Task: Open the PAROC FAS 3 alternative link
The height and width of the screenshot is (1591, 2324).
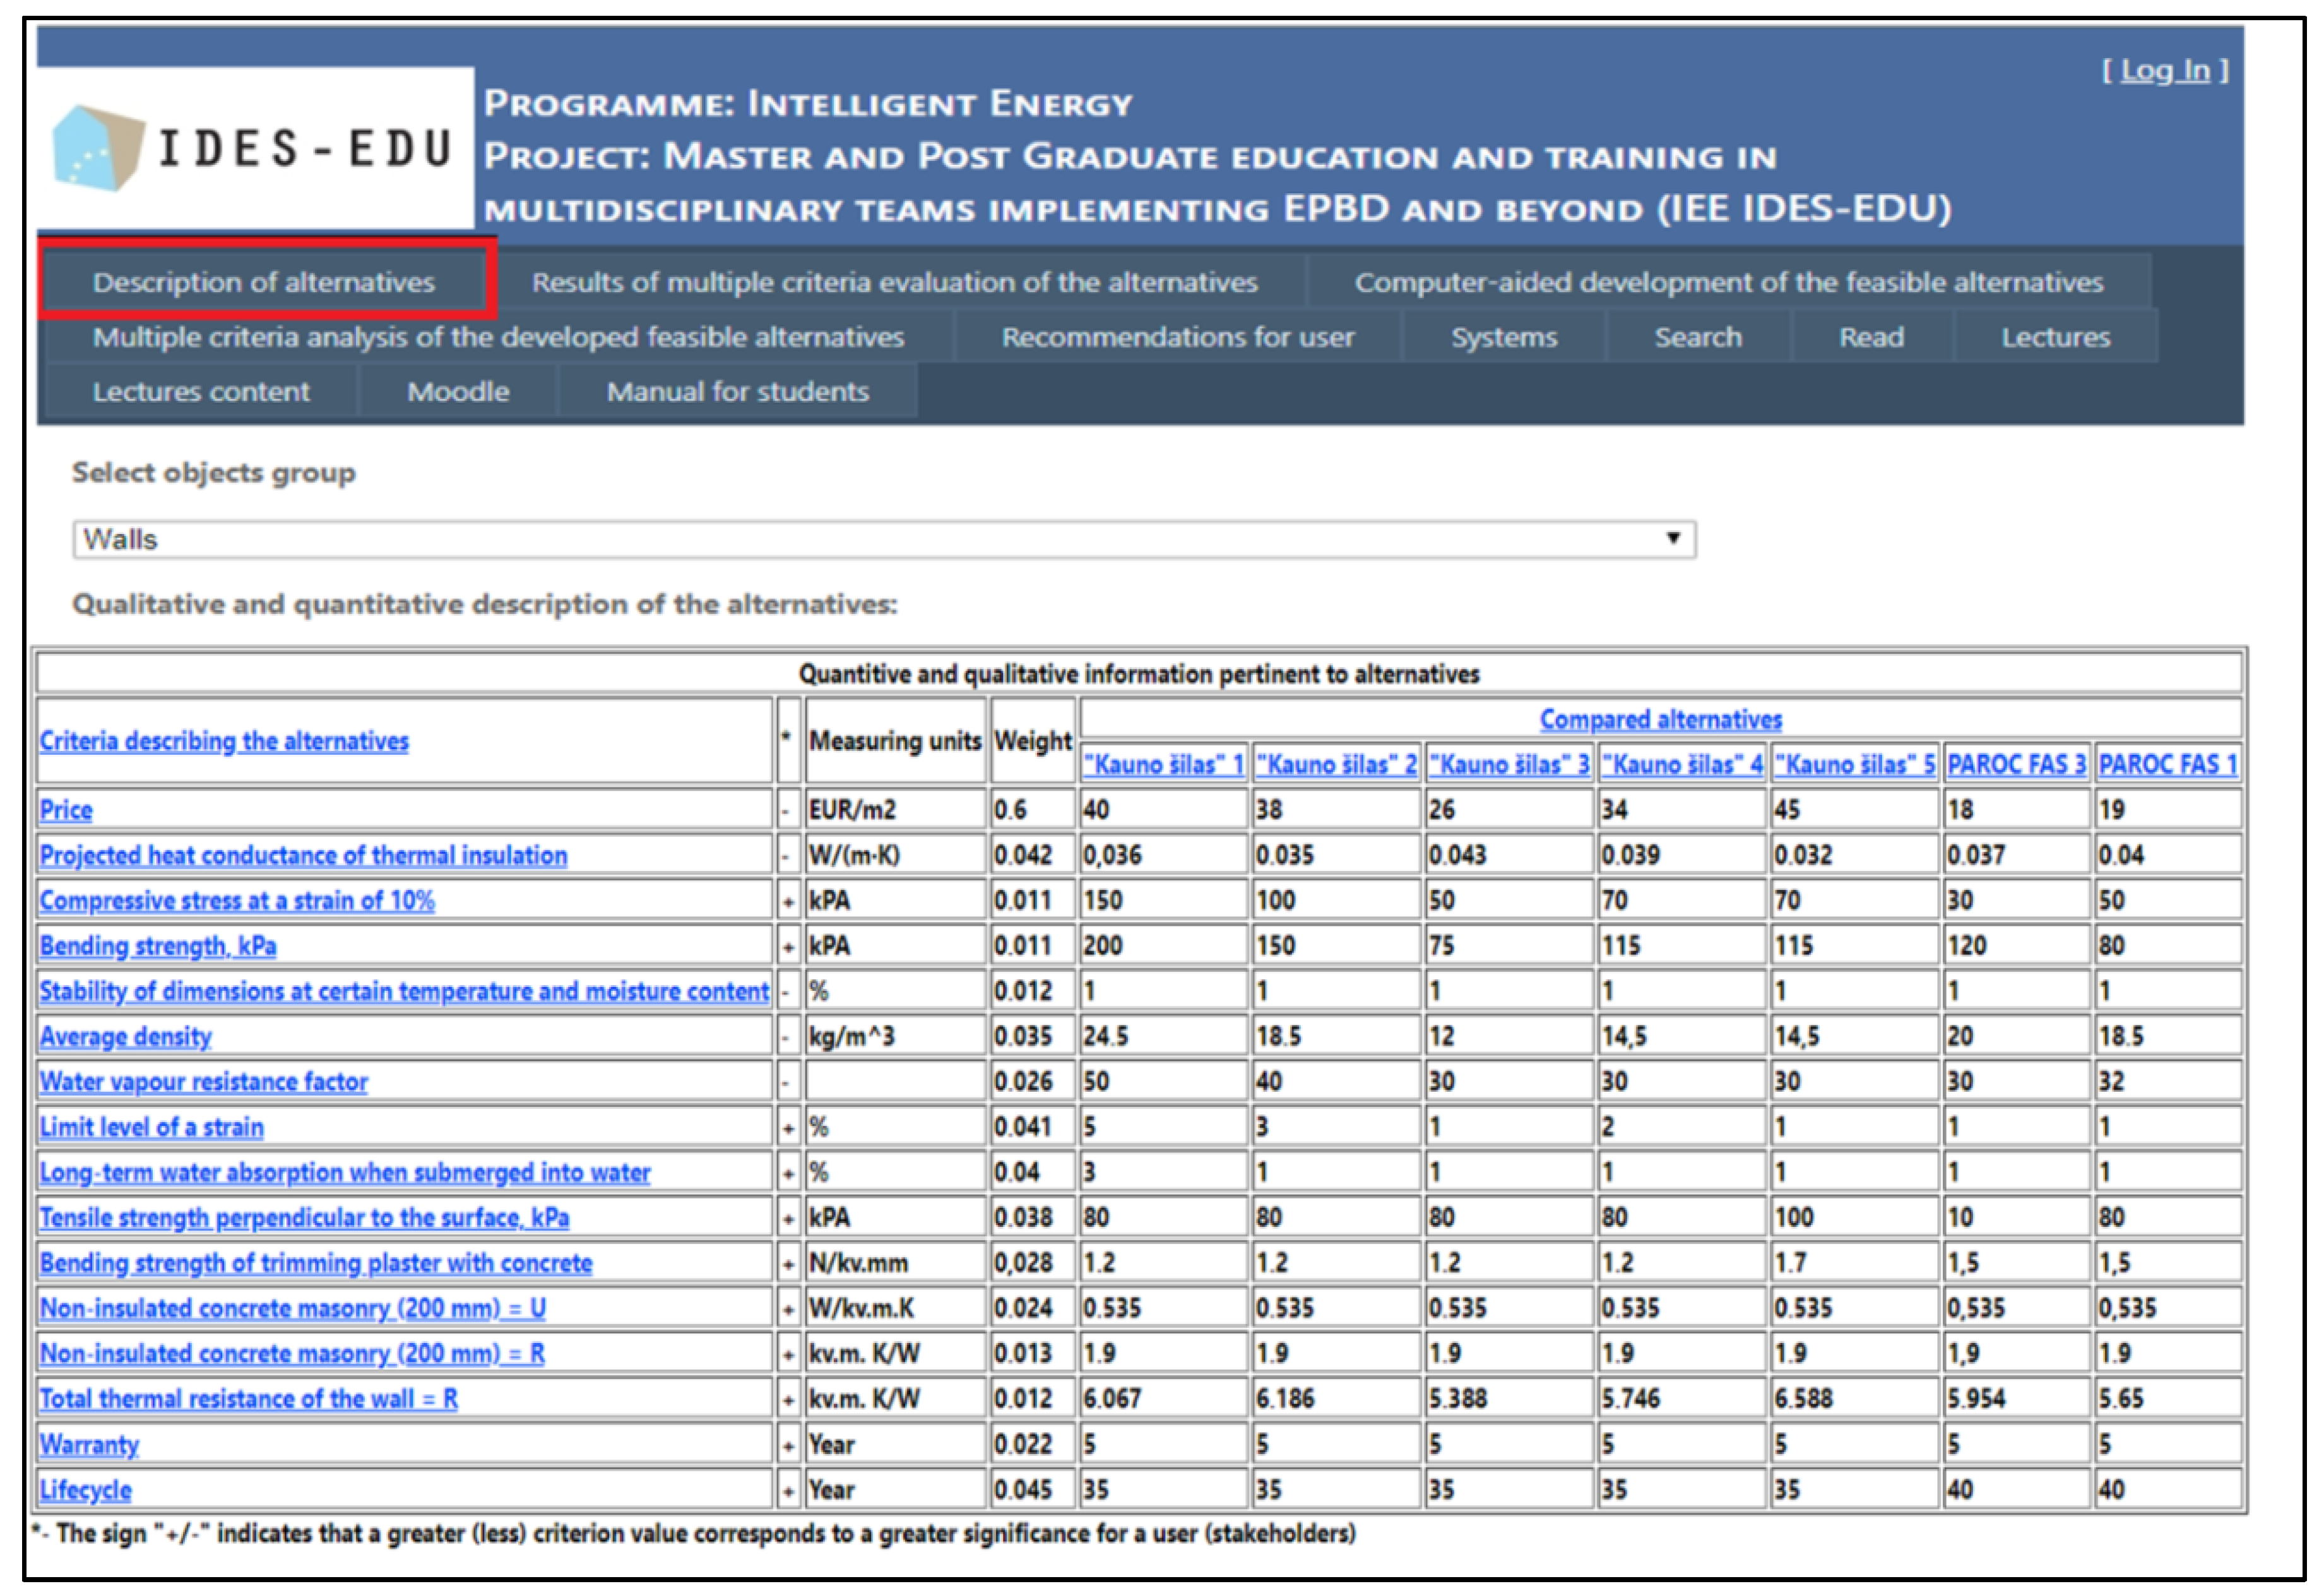Action: pyautogui.click(x=2016, y=765)
